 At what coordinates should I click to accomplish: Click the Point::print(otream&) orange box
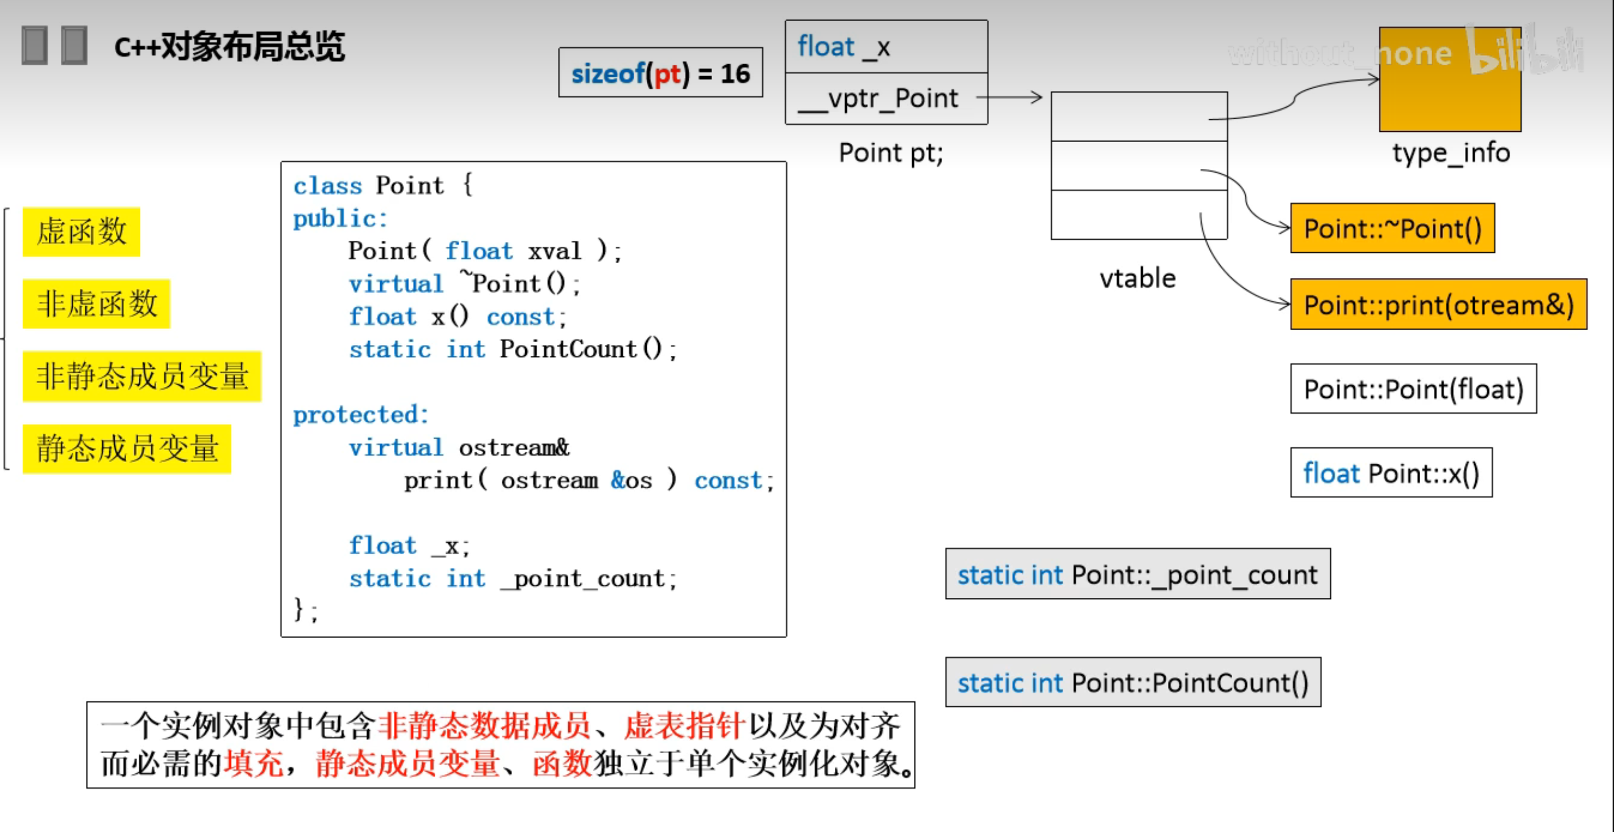pos(1438,305)
